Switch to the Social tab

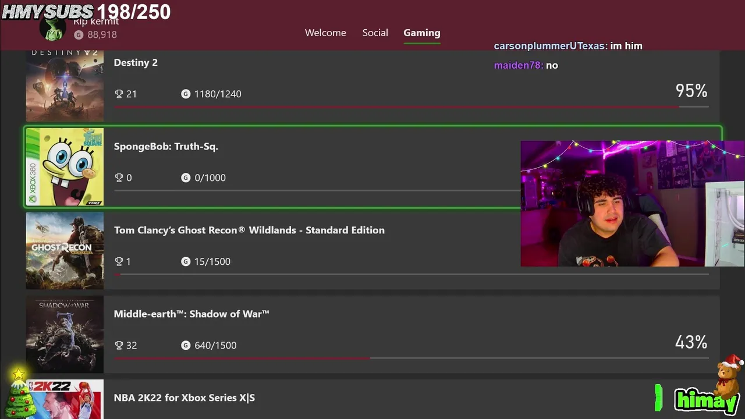[375, 33]
